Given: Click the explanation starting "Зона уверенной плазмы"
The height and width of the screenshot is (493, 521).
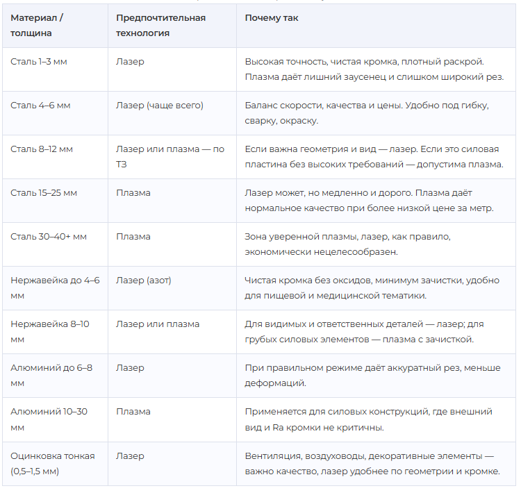Looking at the screenshot, I should tap(347, 244).
